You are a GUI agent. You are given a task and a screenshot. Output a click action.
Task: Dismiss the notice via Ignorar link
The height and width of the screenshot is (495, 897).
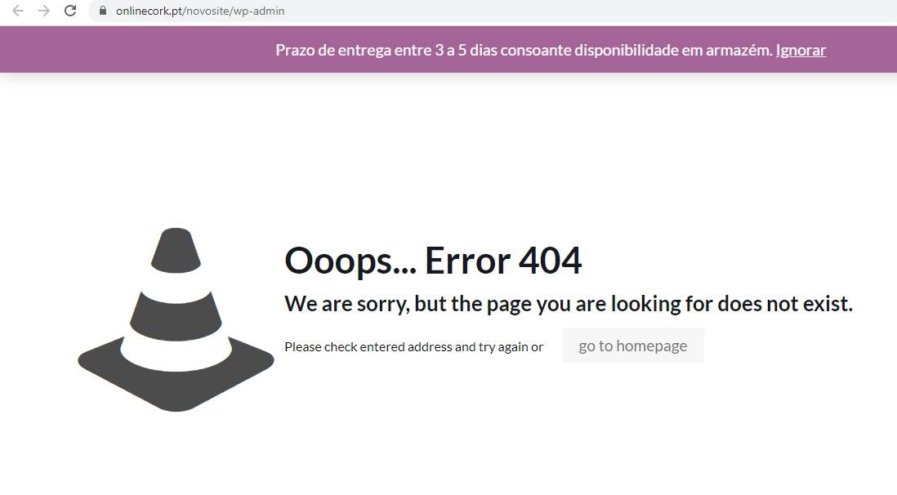click(x=801, y=51)
